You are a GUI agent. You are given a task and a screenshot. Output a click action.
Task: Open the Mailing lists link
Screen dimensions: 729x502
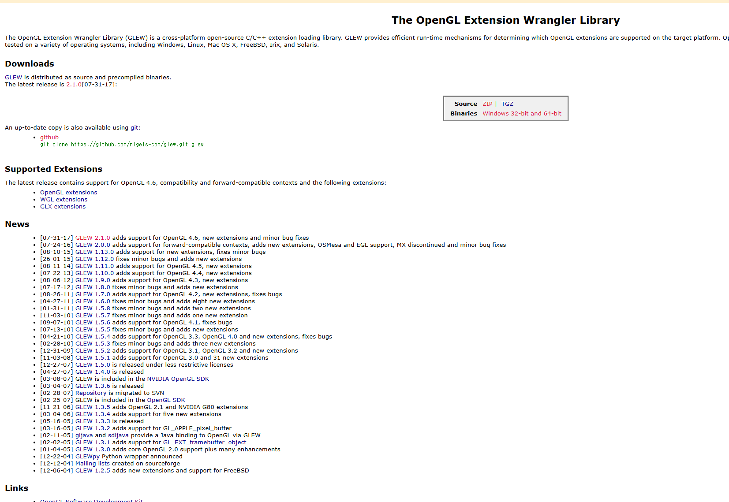coord(92,464)
